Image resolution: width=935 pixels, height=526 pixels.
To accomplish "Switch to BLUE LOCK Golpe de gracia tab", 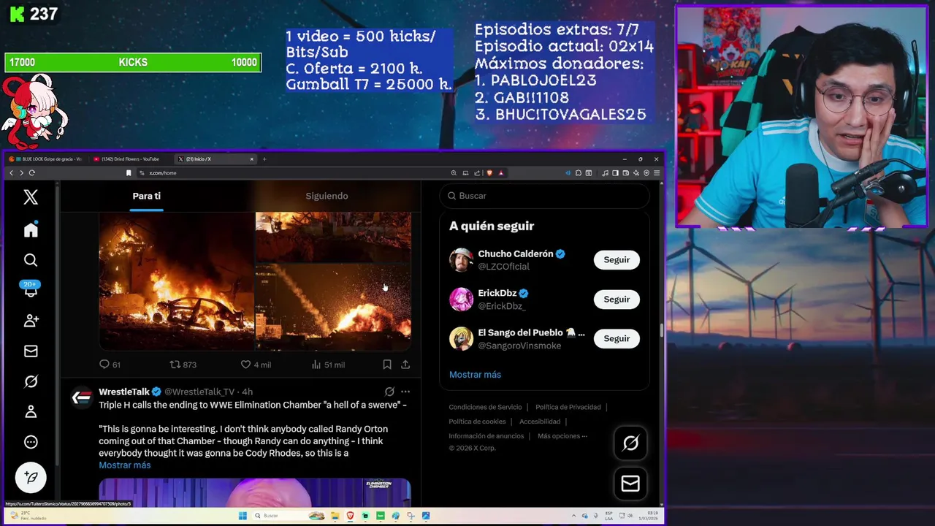I will (x=47, y=159).
